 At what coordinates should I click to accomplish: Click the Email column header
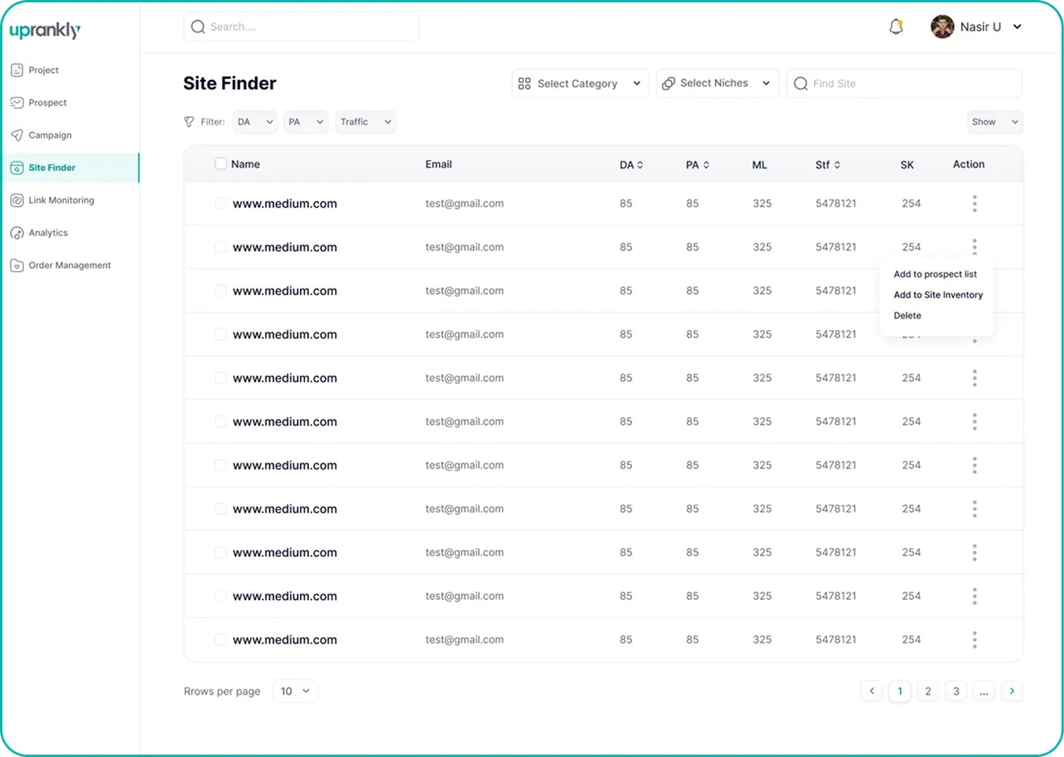438,164
